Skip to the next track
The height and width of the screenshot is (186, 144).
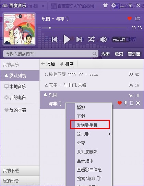tap(79, 39)
